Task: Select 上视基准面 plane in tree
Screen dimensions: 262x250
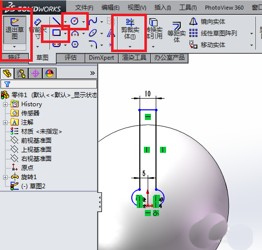Action: [x=31, y=149]
